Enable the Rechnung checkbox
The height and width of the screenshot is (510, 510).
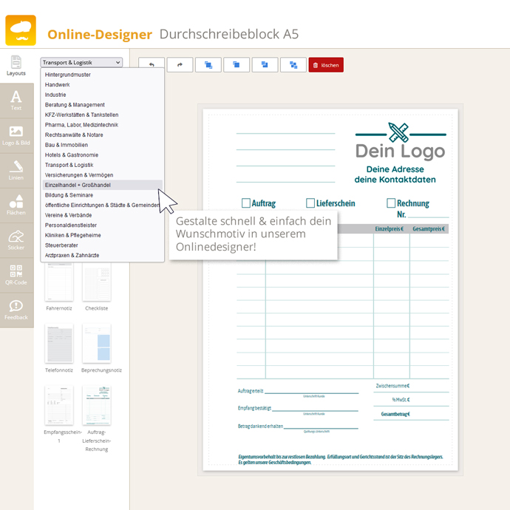click(391, 203)
